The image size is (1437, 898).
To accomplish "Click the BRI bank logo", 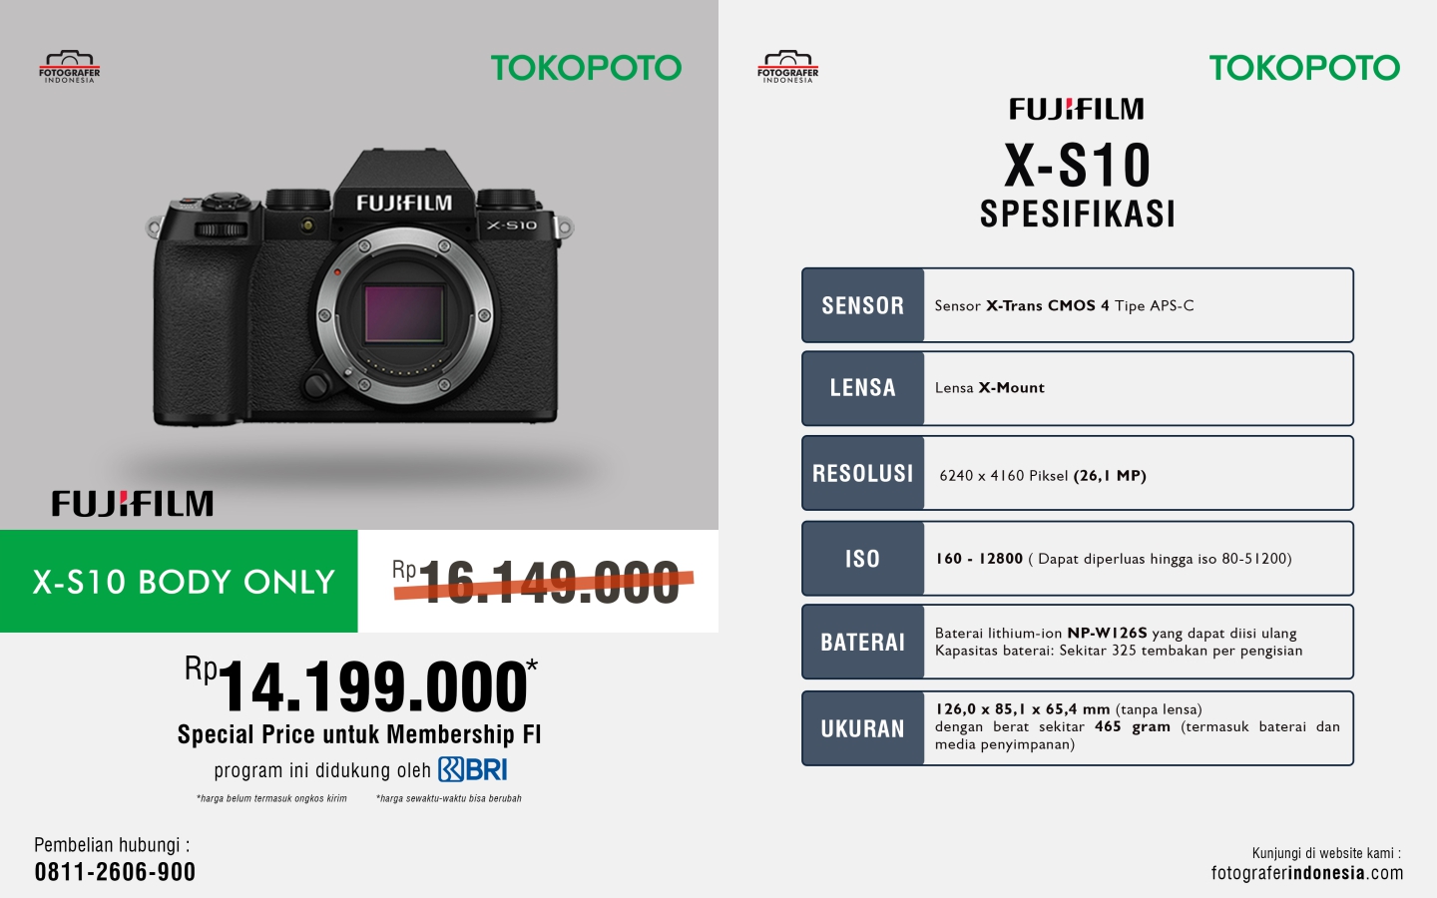I will coord(473,769).
